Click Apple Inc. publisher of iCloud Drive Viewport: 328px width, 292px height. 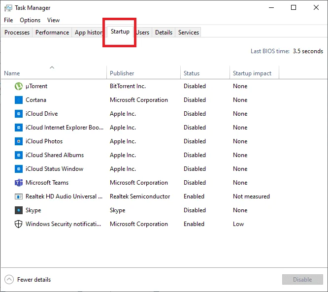(123, 114)
